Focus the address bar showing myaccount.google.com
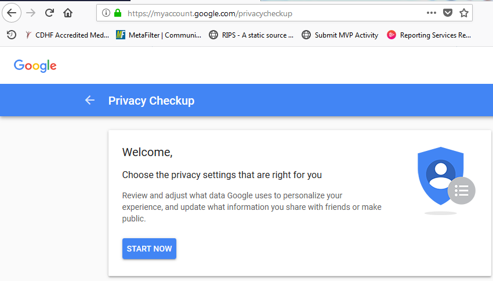 [x=261, y=13]
